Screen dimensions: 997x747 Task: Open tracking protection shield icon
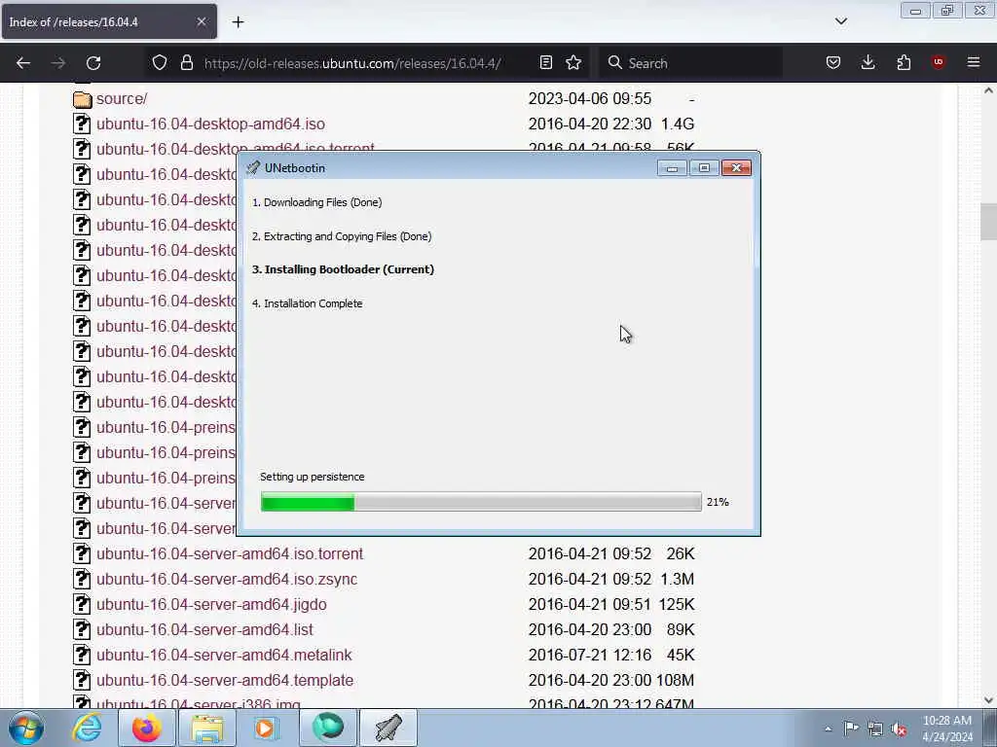point(160,62)
